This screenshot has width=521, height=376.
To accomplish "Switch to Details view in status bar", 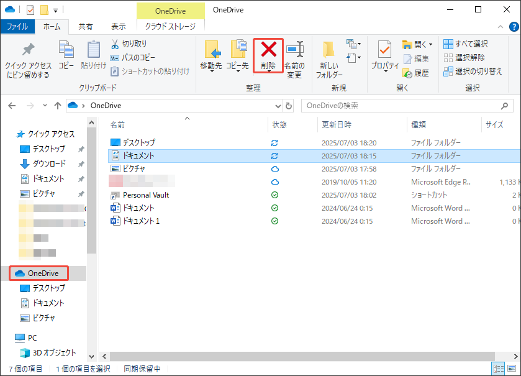I will coord(498,369).
